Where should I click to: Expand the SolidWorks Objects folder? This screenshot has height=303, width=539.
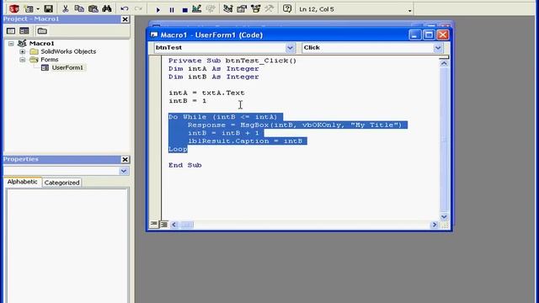pyautogui.click(x=23, y=51)
